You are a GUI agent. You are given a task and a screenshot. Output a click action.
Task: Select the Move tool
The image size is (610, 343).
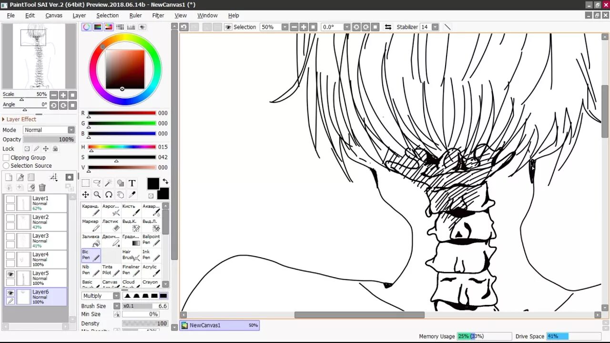pyautogui.click(x=85, y=194)
